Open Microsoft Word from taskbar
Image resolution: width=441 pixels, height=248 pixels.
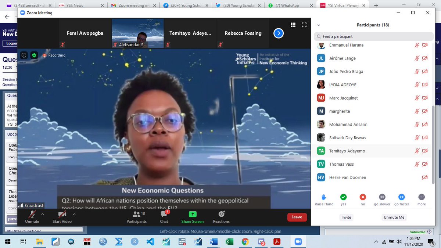pyautogui.click(x=214, y=241)
